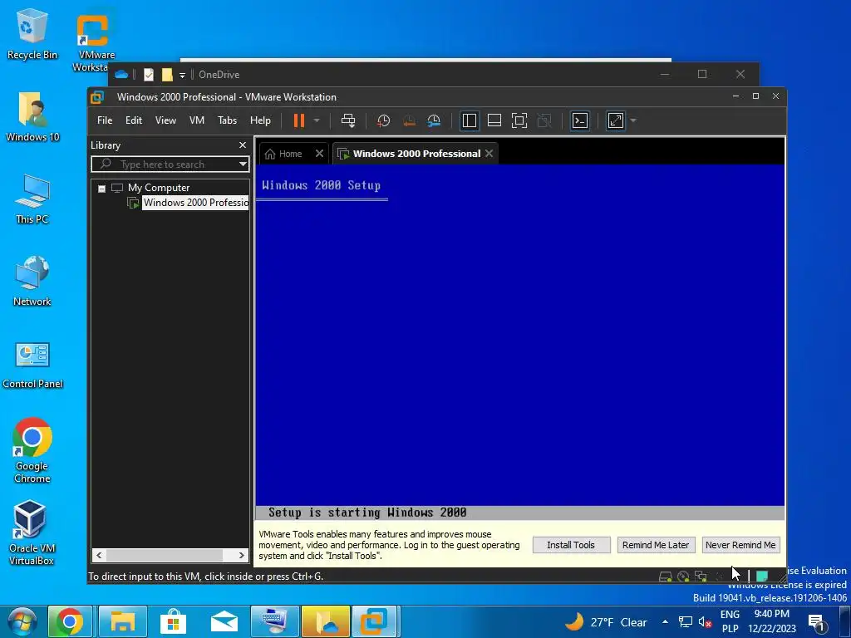Open the Help menu
The width and height of the screenshot is (851, 638).
pyautogui.click(x=260, y=120)
